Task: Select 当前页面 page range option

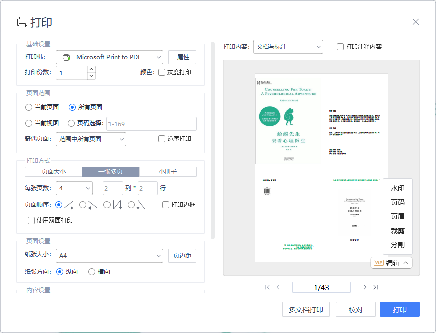Action: 28,107
